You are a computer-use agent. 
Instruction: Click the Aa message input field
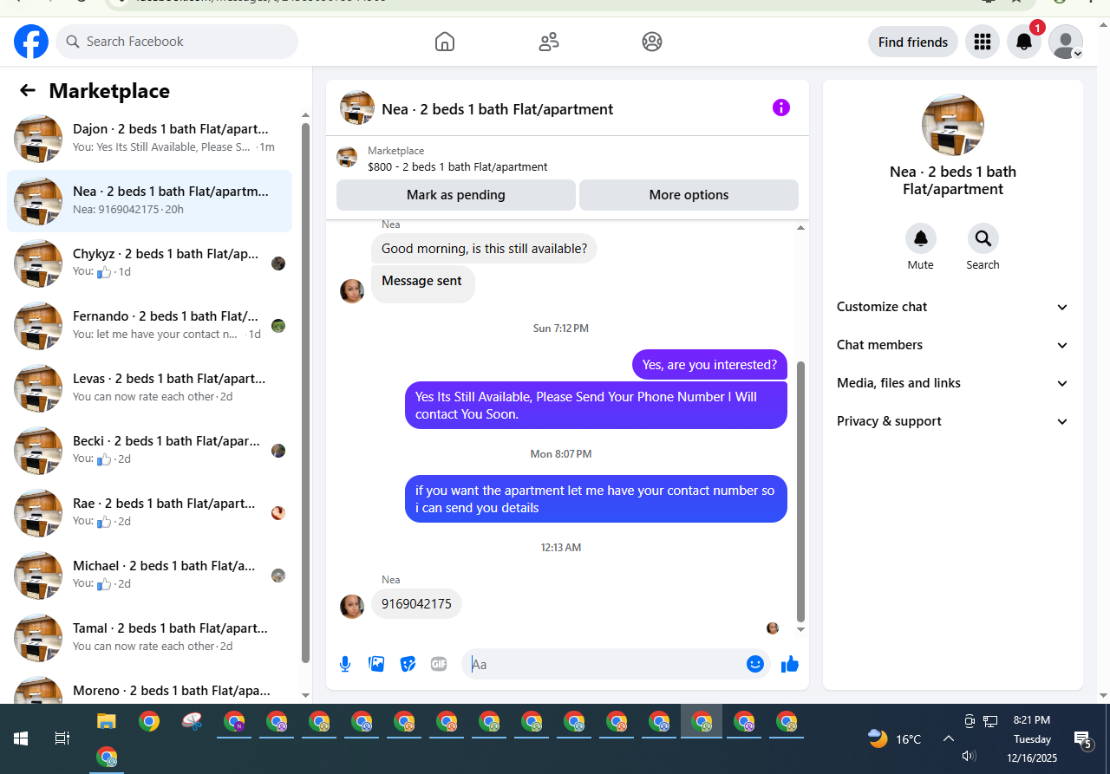pyautogui.click(x=605, y=664)
